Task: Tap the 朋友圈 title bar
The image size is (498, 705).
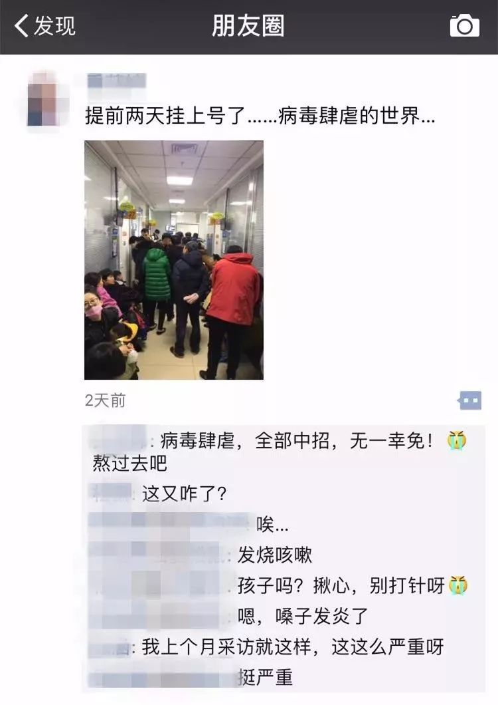Action: (248, 26)
